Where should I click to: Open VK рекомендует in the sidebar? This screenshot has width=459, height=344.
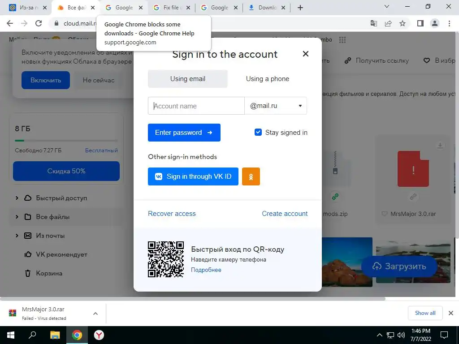pos(61,254)
